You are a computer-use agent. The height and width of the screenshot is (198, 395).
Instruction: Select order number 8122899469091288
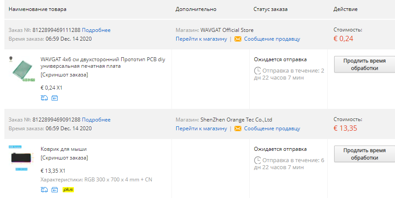[x=56, y=120]
